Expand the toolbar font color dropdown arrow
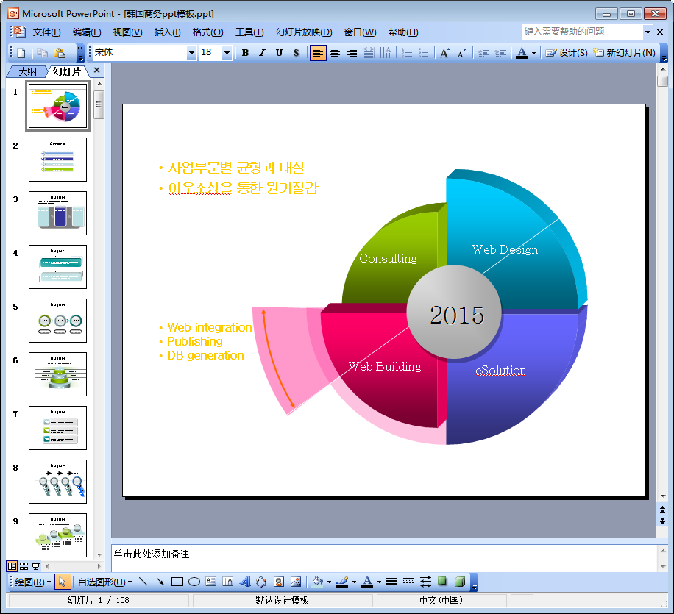 click(x=534, y=53)
